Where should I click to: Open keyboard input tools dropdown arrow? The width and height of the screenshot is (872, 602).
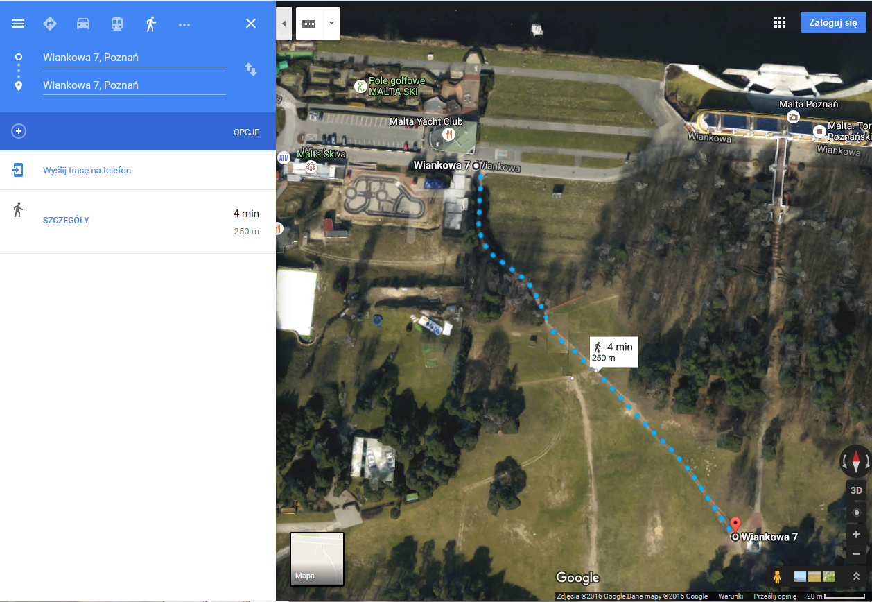[331, 23]
